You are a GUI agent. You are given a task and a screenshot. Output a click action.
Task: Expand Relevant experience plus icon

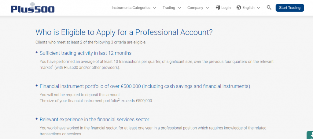pyautogui.click(x=37, y=119)
